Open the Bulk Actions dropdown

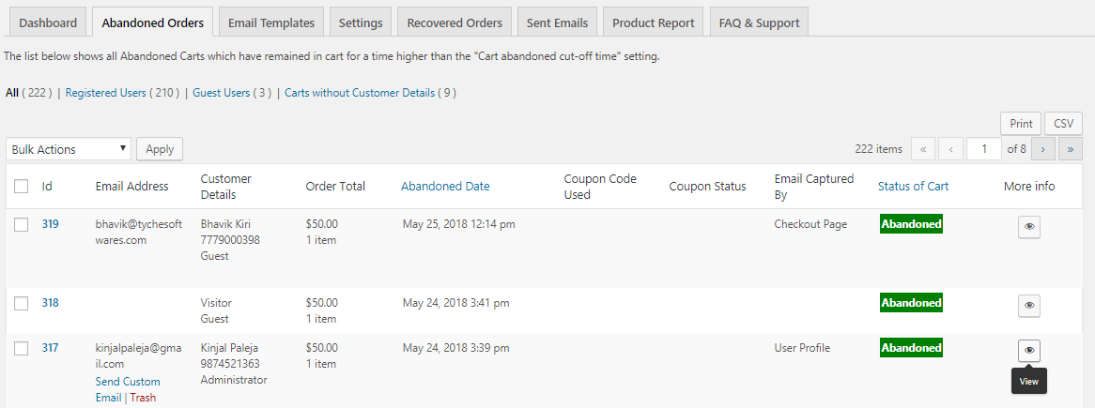pos(69,149)
